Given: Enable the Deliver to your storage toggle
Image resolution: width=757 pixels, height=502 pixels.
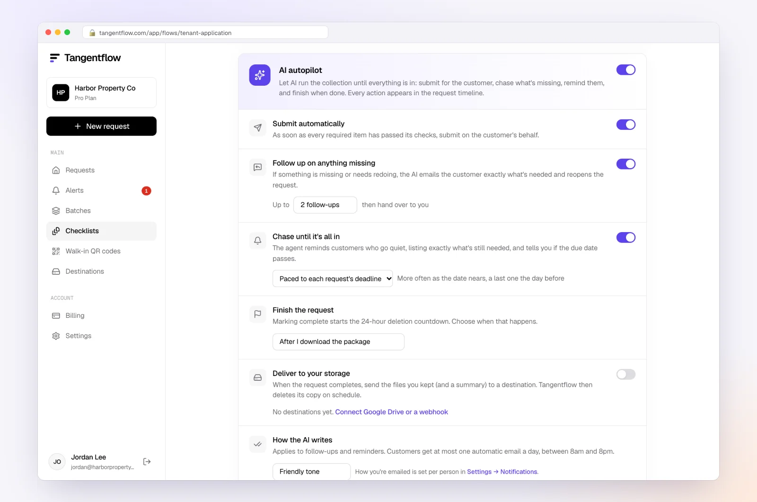Looking at the screenshot, I should [626, 375].
